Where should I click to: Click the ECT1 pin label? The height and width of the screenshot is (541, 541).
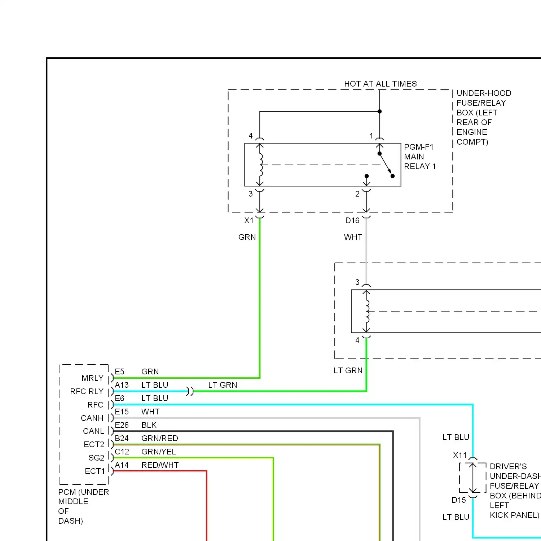tap(95, 471)
